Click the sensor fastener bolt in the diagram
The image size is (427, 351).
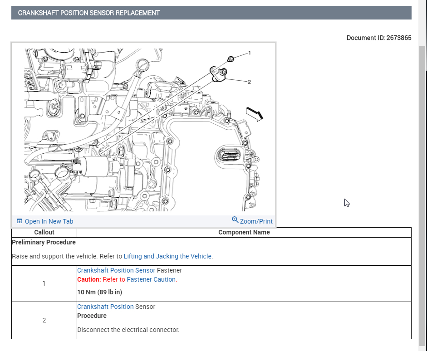pyautogui.click(x=231, y=58)
